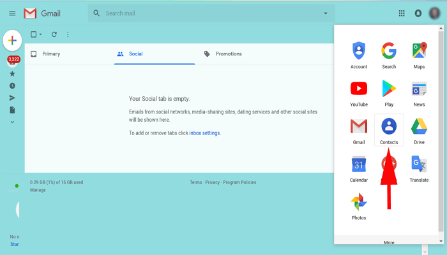Open the Terms link
This screenshot has height=255, width=447.
[196, 182]
